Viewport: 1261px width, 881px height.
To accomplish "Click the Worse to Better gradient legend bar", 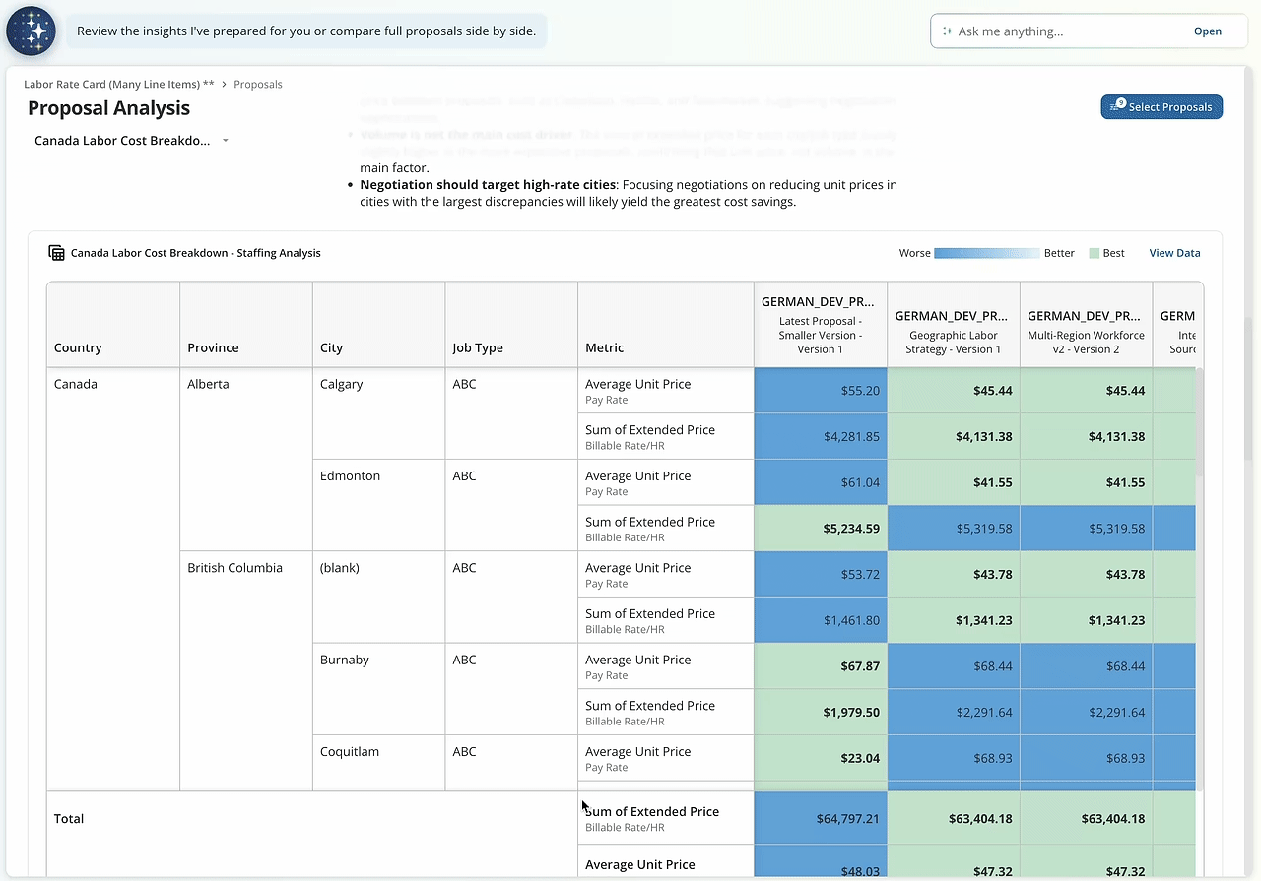I will [x=986, y=253].
